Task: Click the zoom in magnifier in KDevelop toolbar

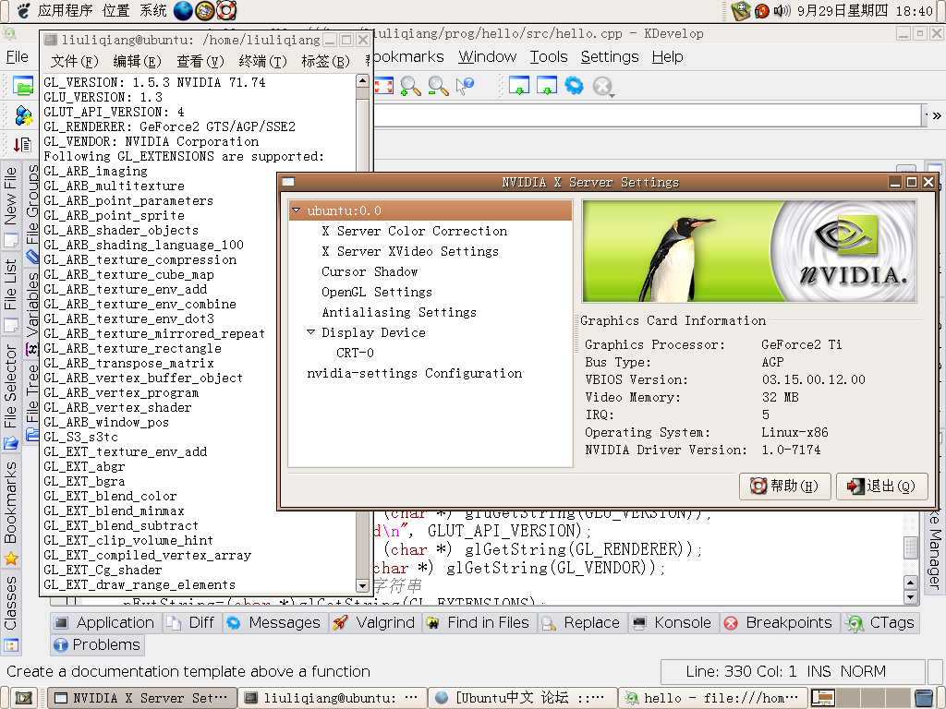Action: (410, 86)
